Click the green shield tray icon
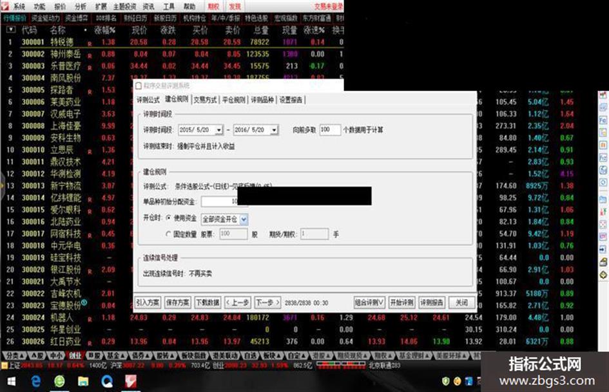Viewport: 609px width, 392px height. tap(445, 381)
